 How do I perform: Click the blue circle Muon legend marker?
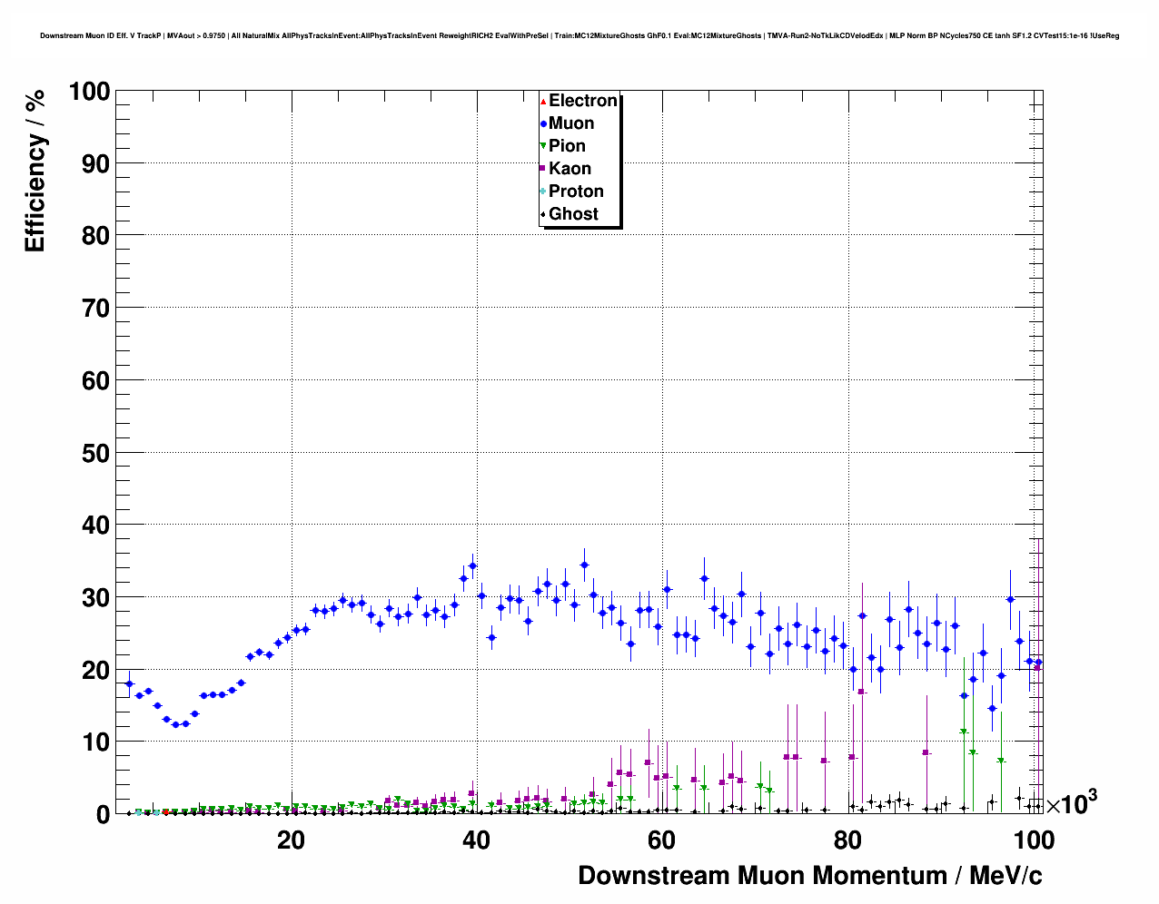(543, 123)
